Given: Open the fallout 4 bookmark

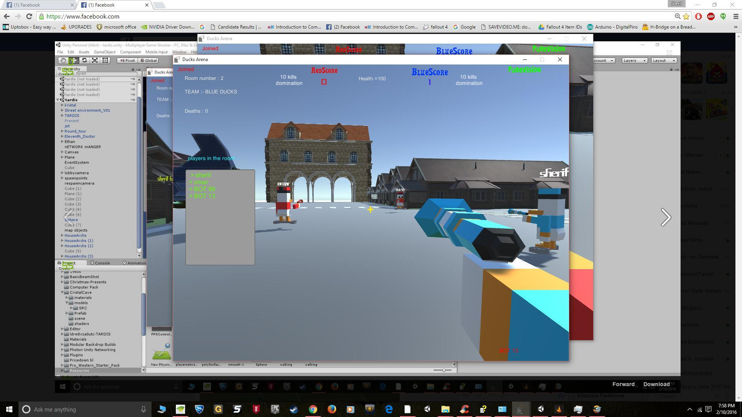Looking at the screenshot, I should click(x=435, y=27).
